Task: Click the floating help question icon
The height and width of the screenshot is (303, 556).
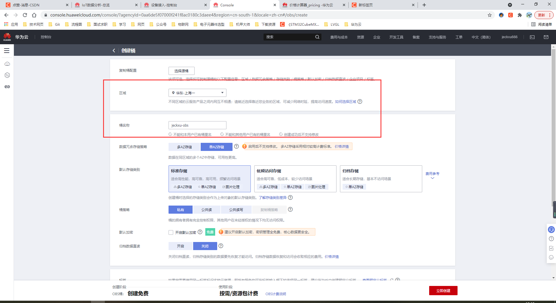Action: 551,239
